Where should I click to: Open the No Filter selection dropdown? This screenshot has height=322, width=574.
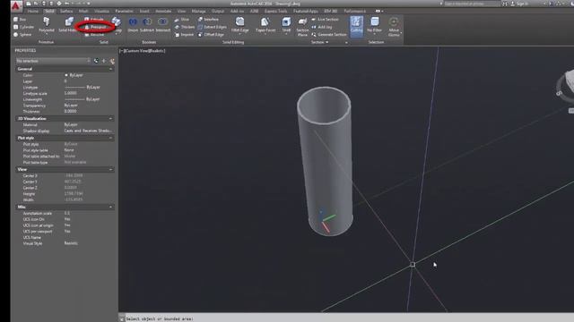[x=375, y=25]
